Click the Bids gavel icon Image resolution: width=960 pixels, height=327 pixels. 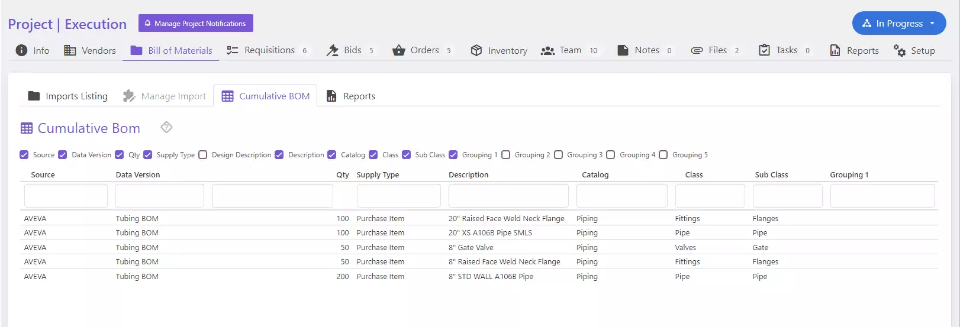tap(332, 50)
